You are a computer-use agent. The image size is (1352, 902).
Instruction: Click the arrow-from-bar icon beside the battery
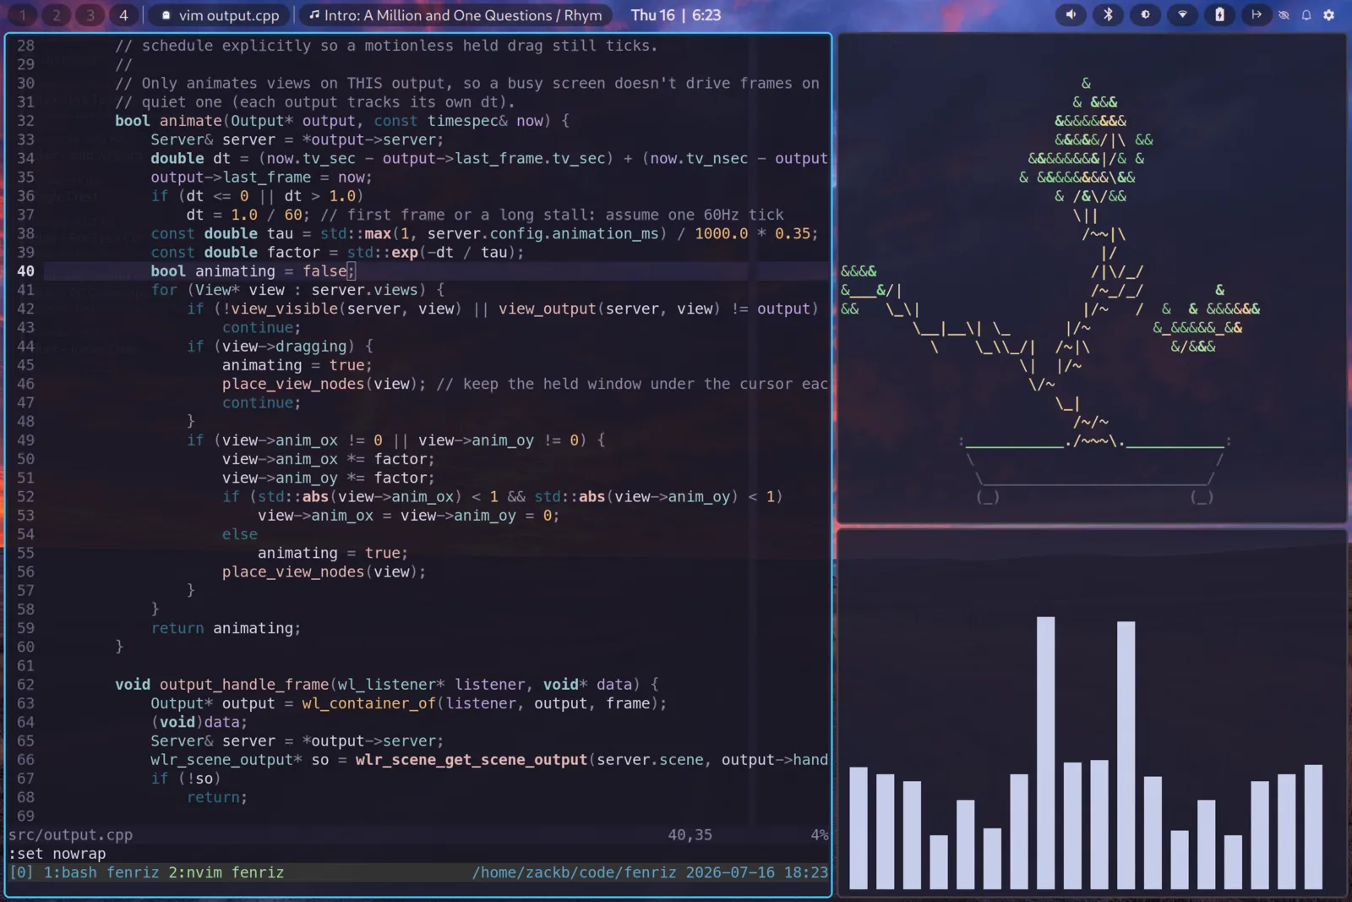[1257, 14]
